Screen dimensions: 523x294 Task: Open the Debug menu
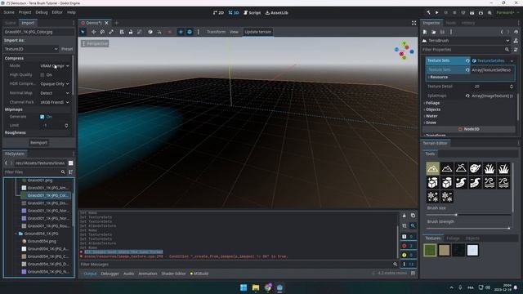42,12
